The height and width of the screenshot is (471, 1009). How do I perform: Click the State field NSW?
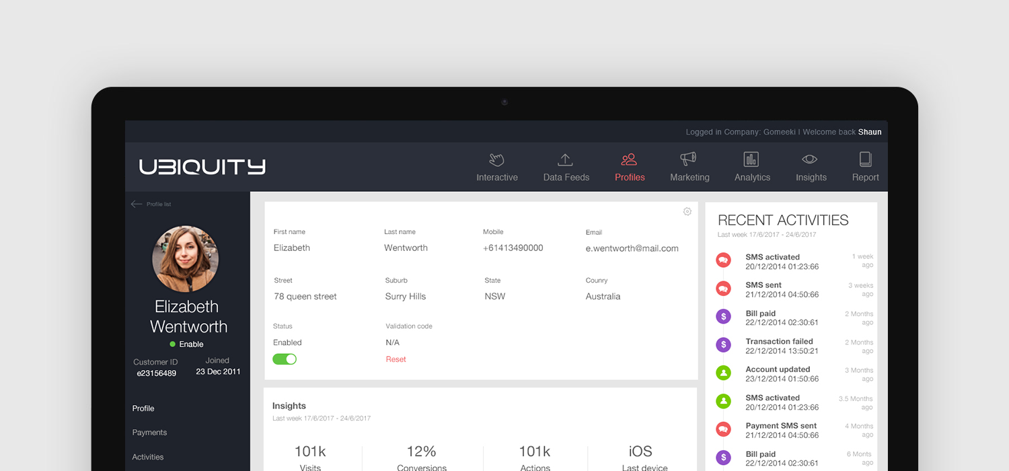coord(495,297)
